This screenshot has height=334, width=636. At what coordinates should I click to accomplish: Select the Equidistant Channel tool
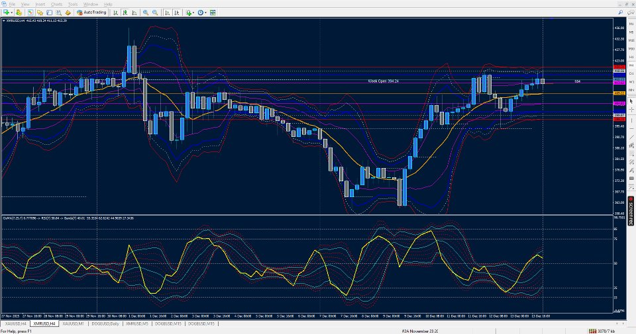[631, 146]
